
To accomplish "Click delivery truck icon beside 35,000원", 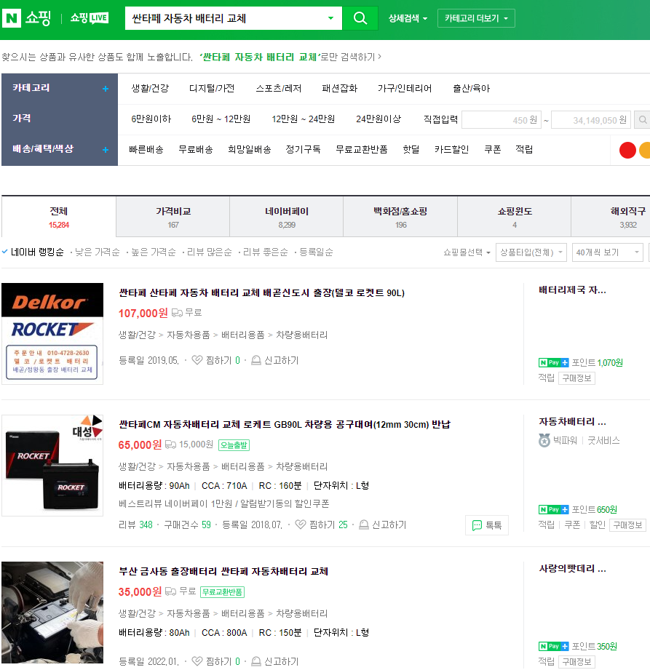I will point(170,592).
